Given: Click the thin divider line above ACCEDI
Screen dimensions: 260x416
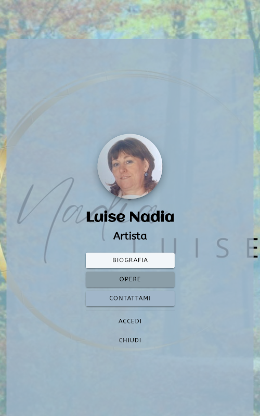Looking at the screenshot, I should pyautogui.click(x=130, y=310).
